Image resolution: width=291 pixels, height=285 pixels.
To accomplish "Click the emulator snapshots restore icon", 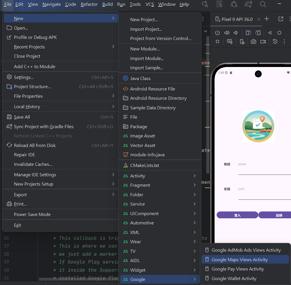I will [x=275, y=42].
